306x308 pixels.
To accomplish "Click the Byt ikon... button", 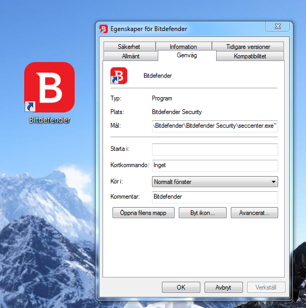I will click(x=202, y=213).
